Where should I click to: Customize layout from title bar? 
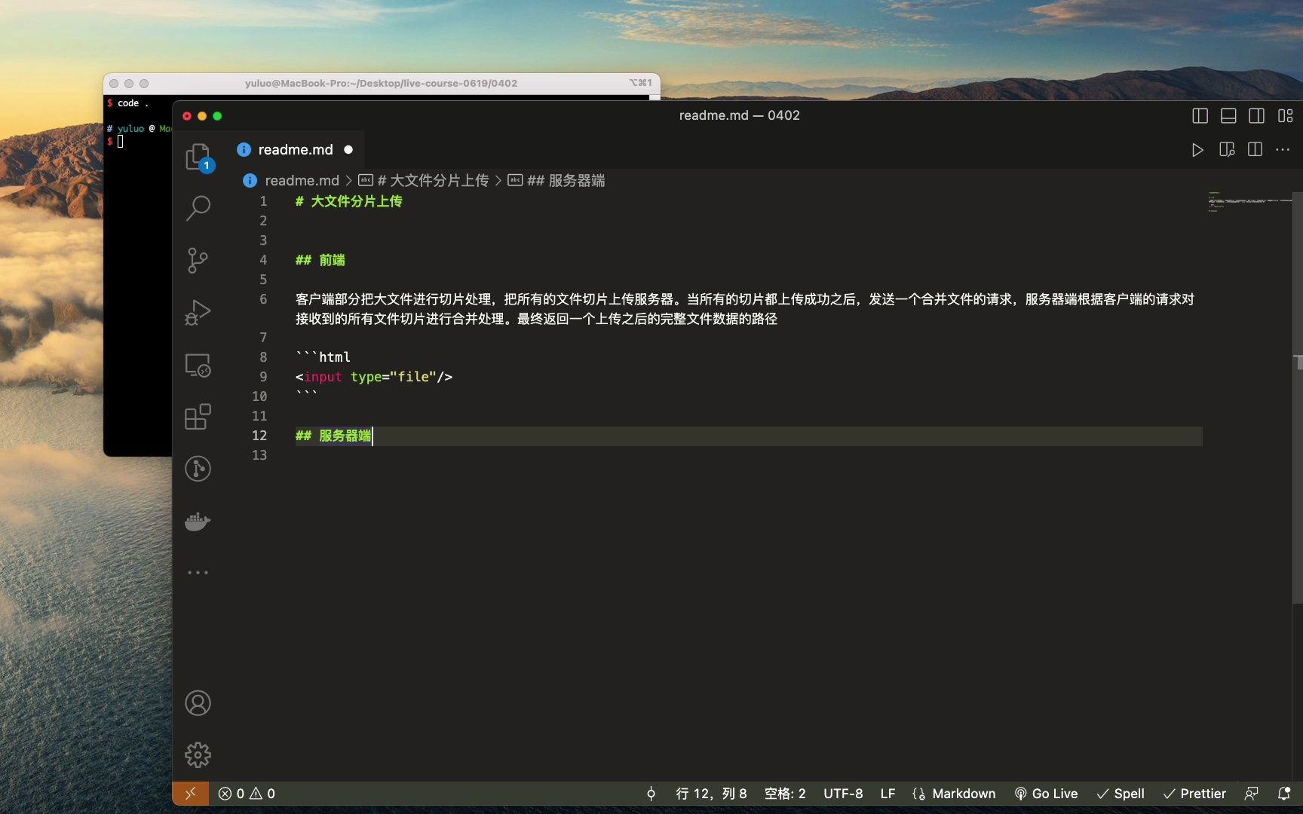click(1286, 115)
